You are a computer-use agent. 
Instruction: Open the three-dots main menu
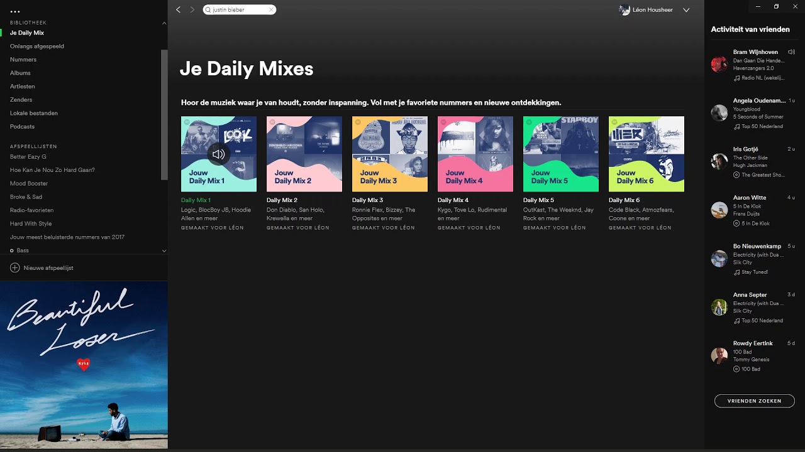(15, 11)
